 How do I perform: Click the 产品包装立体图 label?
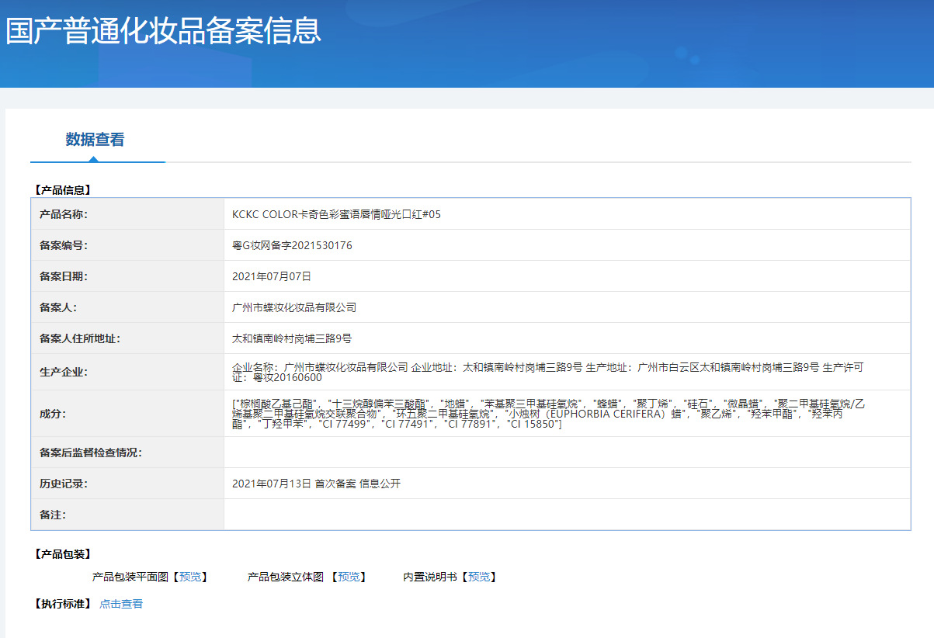(286, 577)
